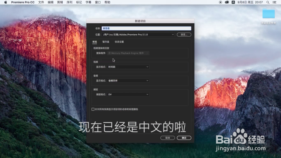Open the 文件 menu
The image size is (281, 158).
tap(41, 2)
